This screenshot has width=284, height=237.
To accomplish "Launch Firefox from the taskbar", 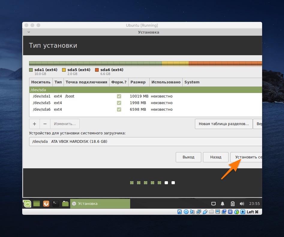I will click(x=46, y=204).
